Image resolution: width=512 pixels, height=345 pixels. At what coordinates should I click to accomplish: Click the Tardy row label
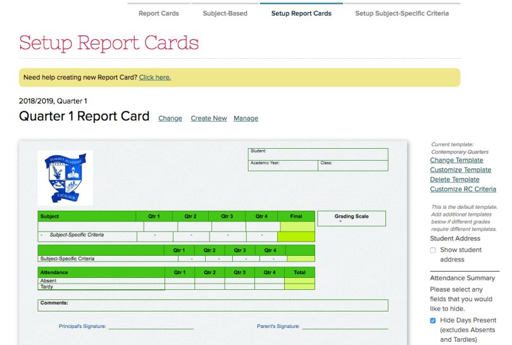click(x=47, y=287)
